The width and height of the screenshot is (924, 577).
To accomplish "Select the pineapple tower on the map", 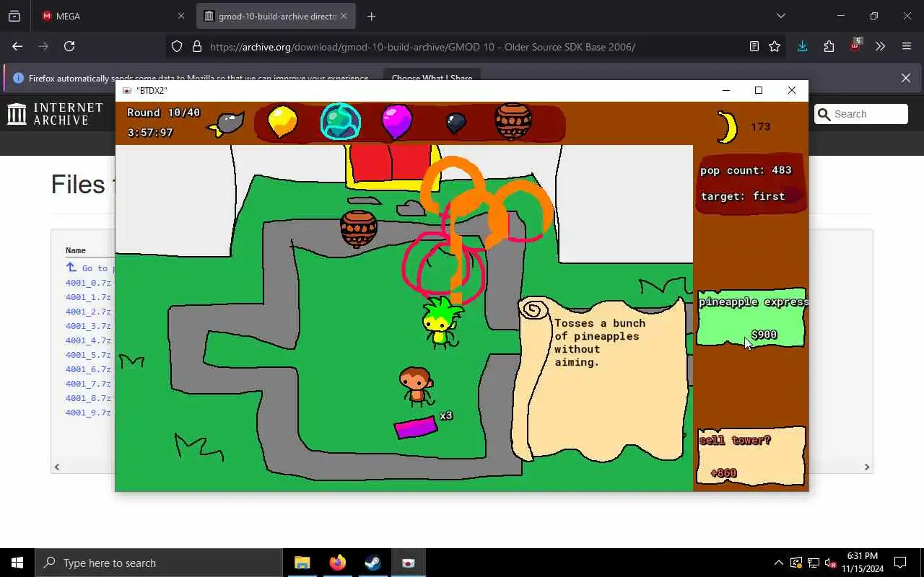I will [x=442, y=322].
